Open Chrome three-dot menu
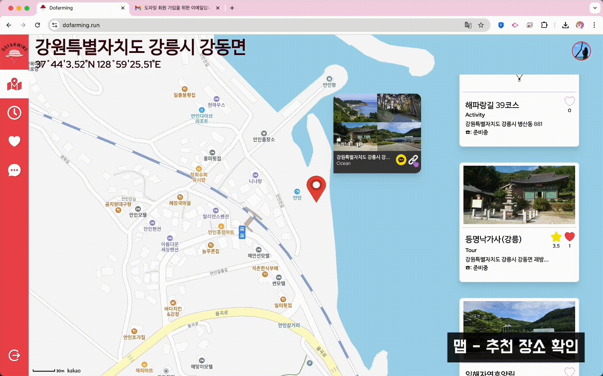 tap(594, 25)
